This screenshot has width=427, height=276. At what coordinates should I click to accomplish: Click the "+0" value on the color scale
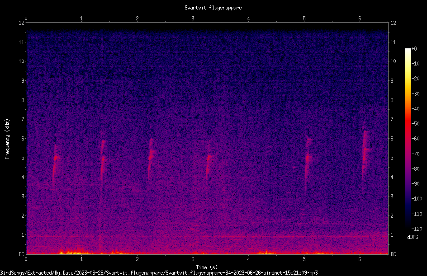[x=414, y=49]
